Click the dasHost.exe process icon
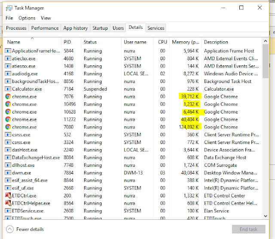This screenshot has height=239, width=275. (8, 150)
